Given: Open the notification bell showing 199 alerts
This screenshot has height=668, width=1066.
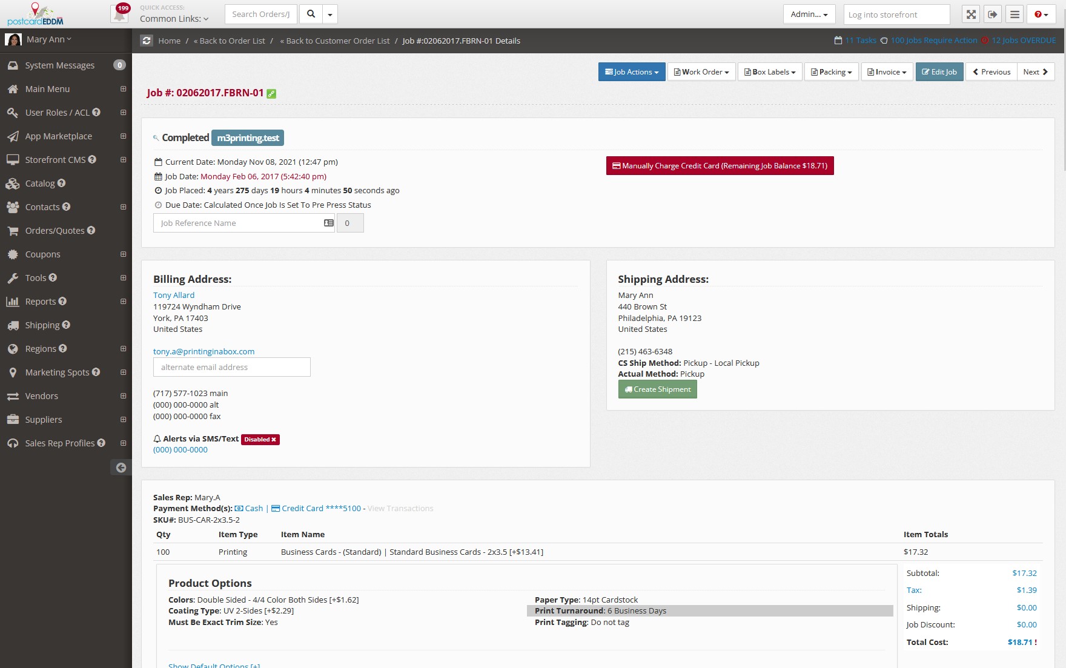Looking at the screenshot, I should (119, 13).
